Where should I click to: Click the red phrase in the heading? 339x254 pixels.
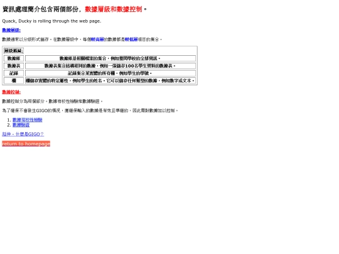tap(114, 9)
